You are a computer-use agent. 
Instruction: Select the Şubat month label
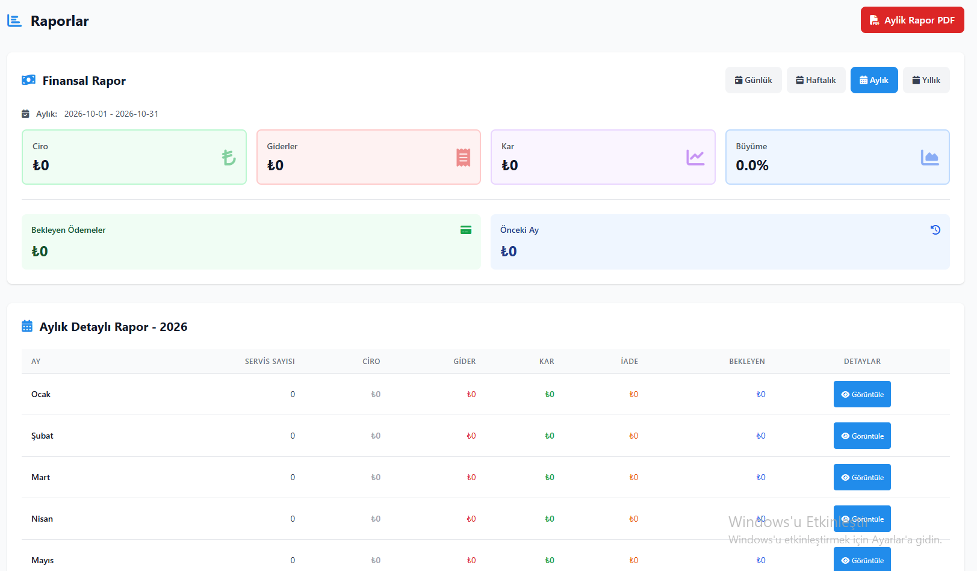pyautogui.click(x=42, y=436)
